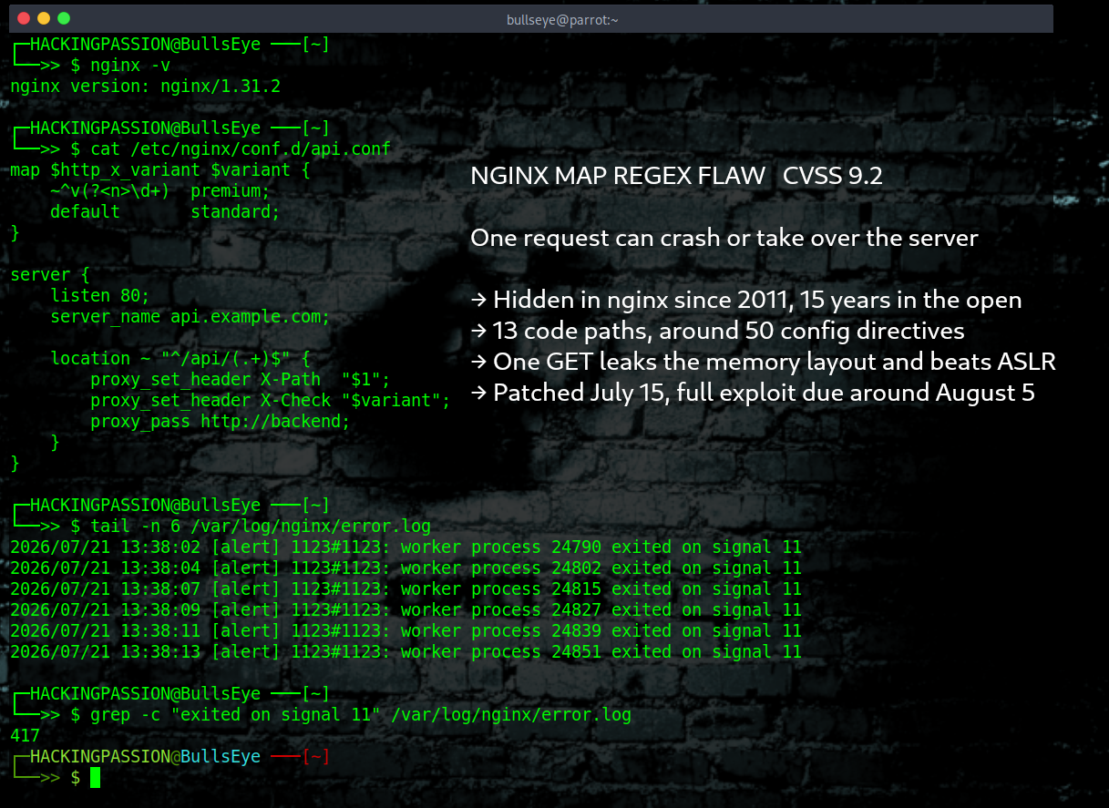The width and height of the screenshot is (1109, 808).
Task: Click log entry for worker process 24839
Action: pos(406,631)
